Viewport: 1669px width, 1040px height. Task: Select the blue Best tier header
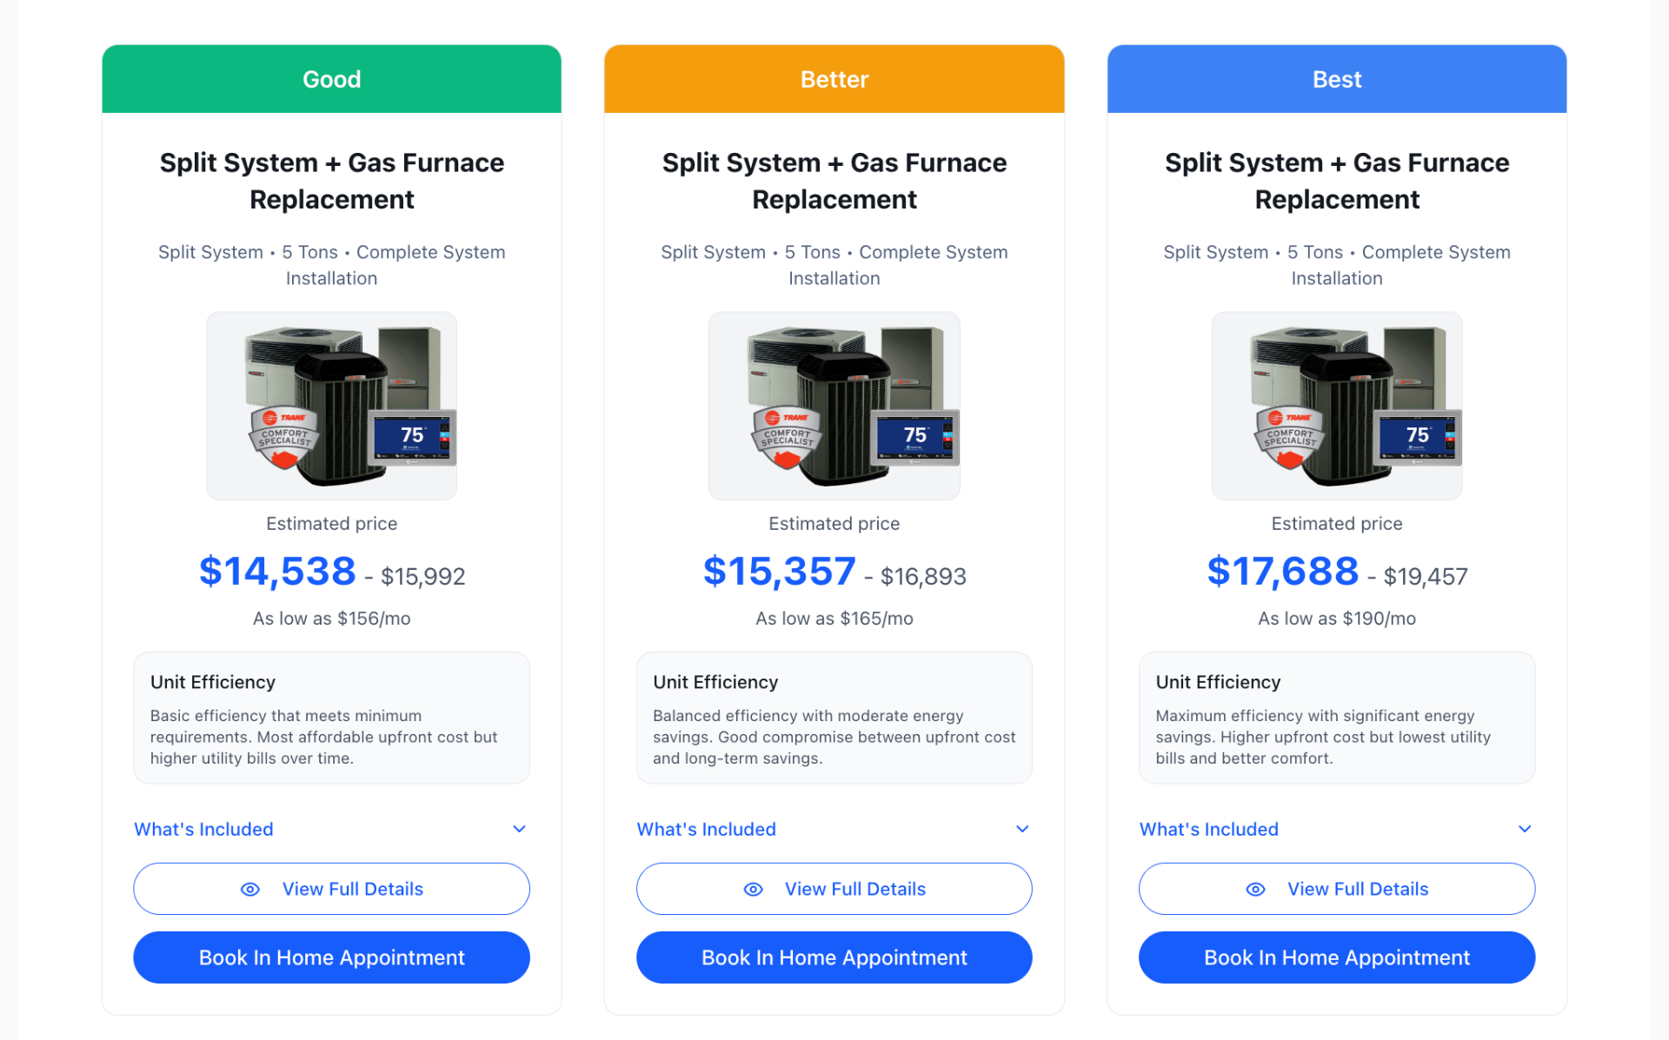[1336, 79]
